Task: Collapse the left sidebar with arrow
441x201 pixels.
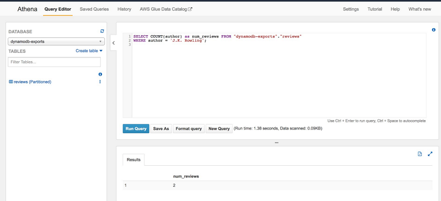Action: click(114, 43)
